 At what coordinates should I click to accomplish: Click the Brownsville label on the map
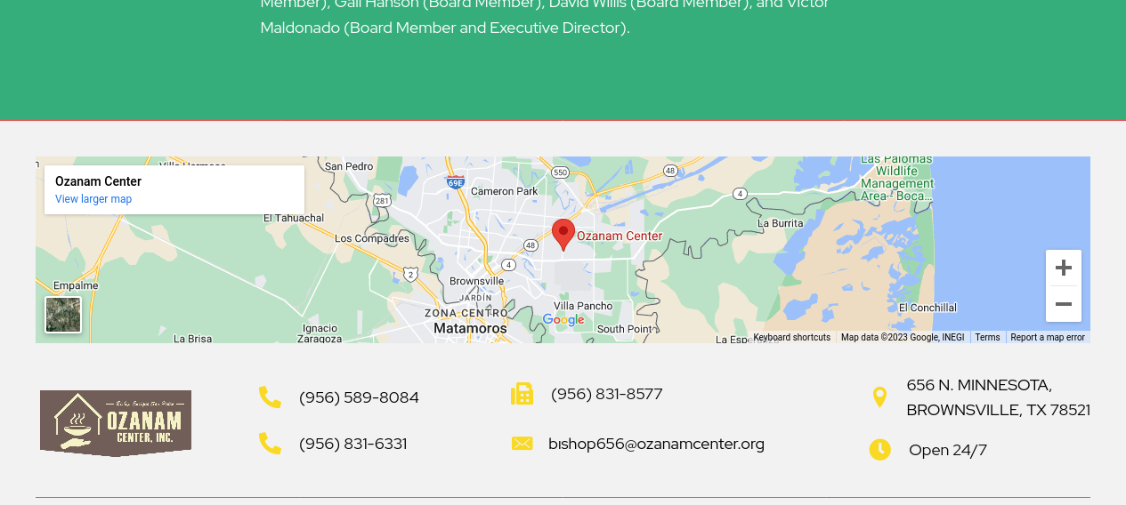(x=476, y=281)
